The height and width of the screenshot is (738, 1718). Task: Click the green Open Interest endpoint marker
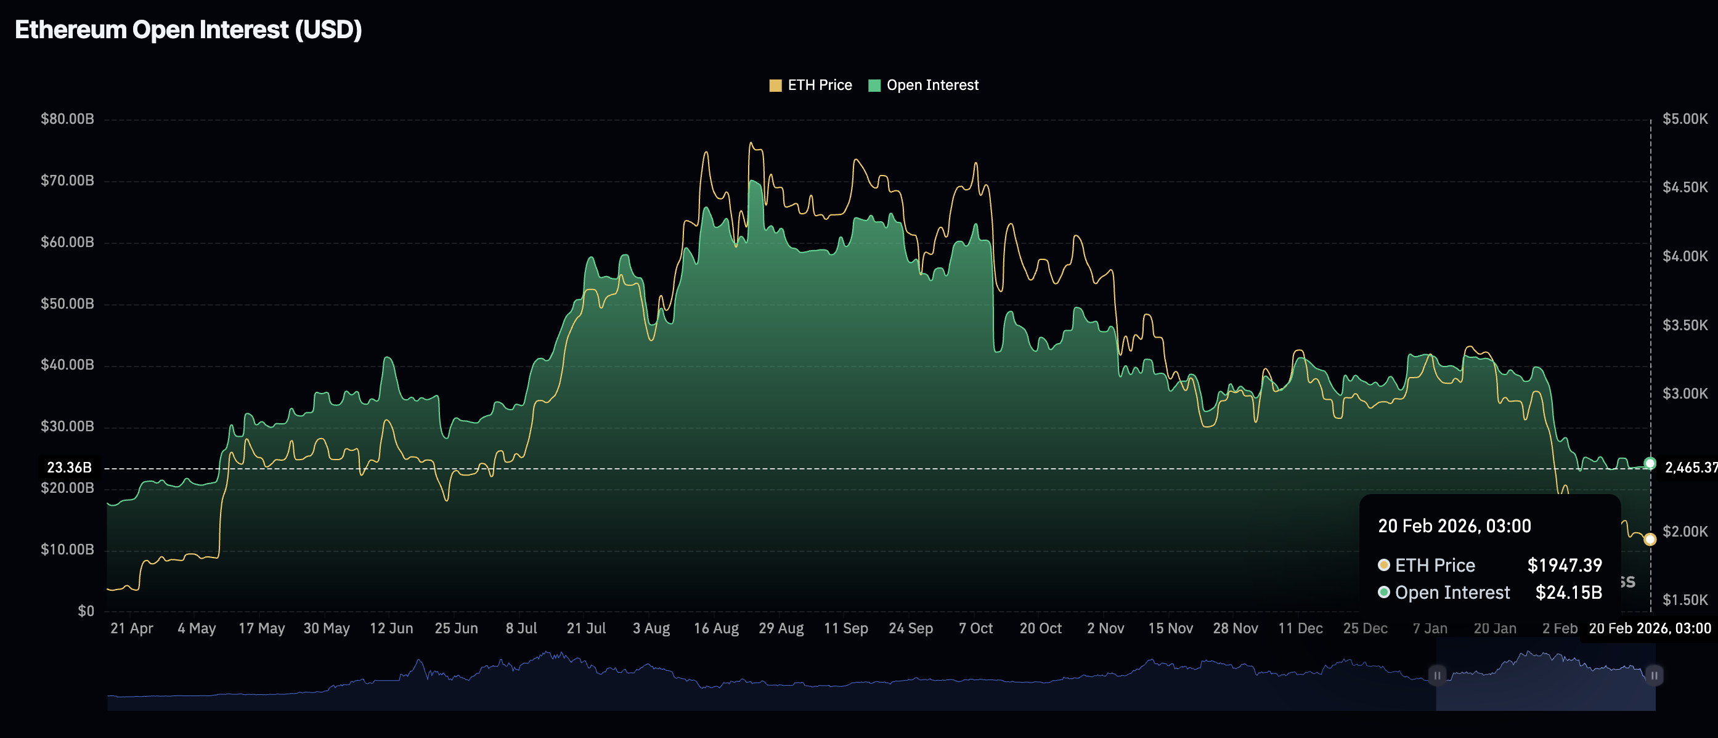(1650, 463)
